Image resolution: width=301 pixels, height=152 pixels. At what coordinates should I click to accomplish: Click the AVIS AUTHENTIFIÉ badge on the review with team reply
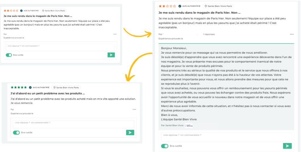(189, 6)
